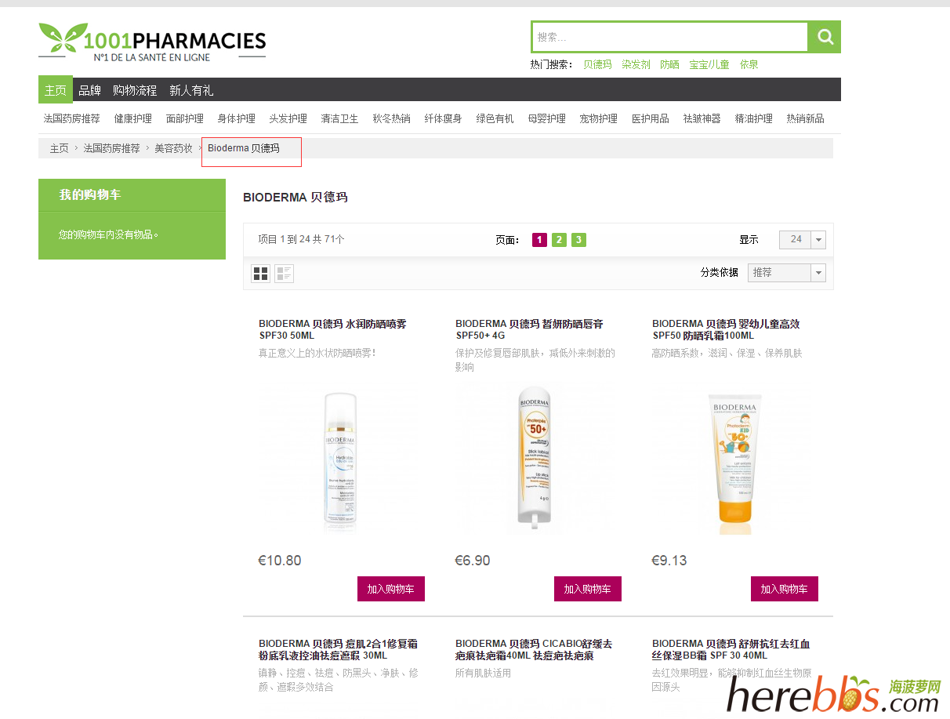
Task: Click the search magnifier icon button
Action: [825, 37]
